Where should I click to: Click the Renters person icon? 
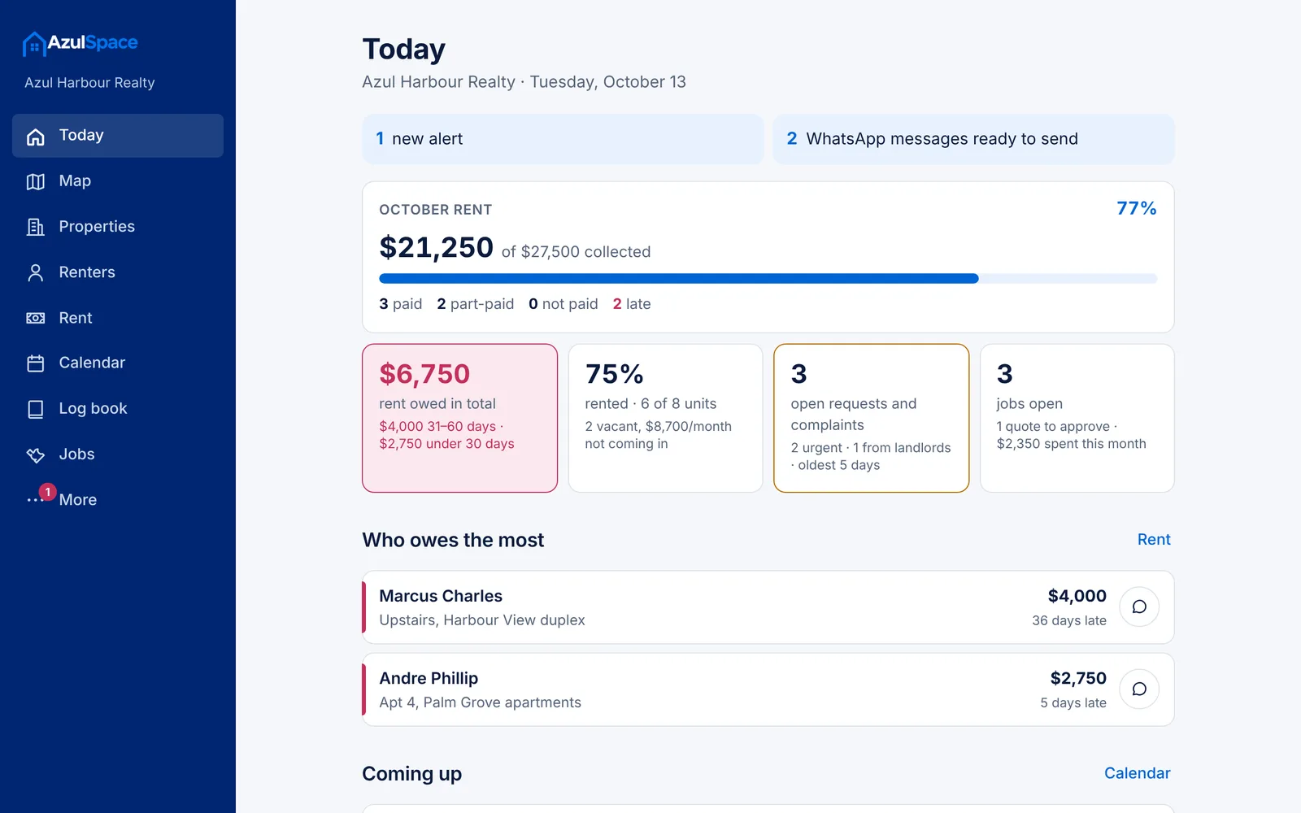click(36, 273)
